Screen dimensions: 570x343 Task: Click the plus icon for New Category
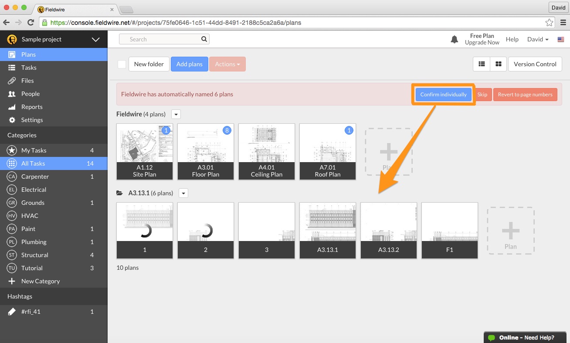point(12,281)
